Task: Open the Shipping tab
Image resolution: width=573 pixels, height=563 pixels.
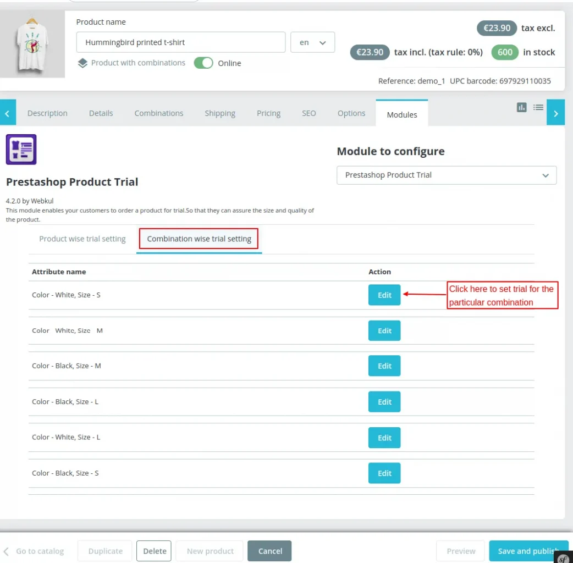Action: click(x=220, y=113)
